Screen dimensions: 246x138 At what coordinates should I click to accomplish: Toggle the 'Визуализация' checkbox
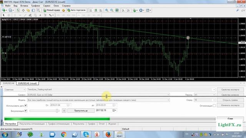[x=26, y=111]
